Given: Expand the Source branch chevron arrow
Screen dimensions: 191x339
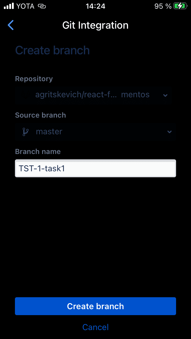Looking at the screenshot, I should point(170,132).
